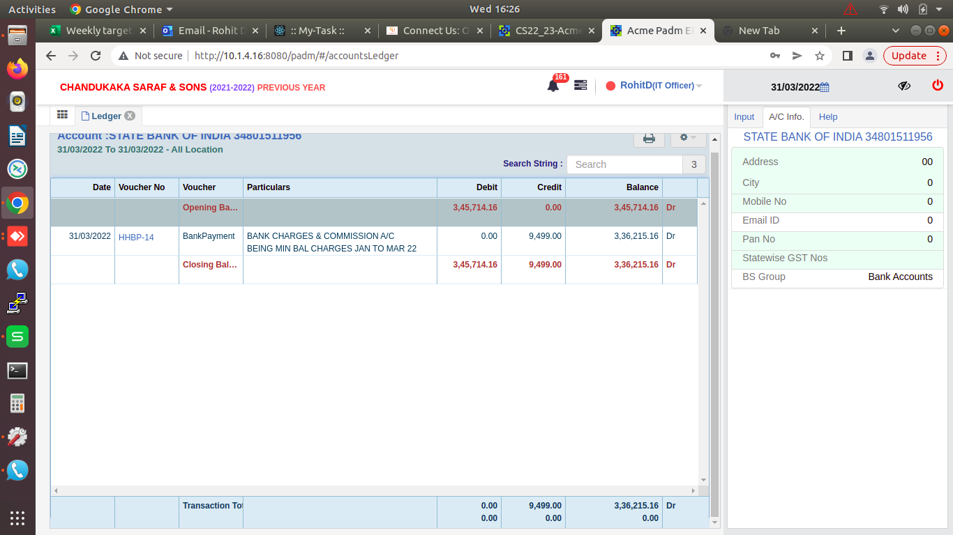The height and width of the screenshot is (535, 953).
Task: Switch to the CS22_23-Acme tab
Action: coord(547,31)
